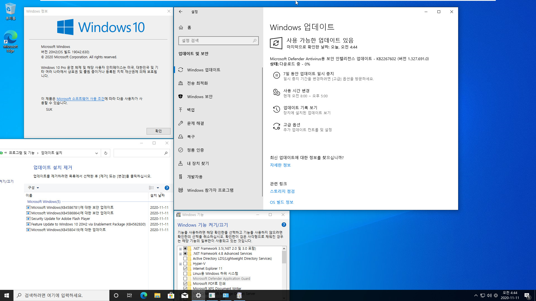Click the Settings gear on the taskbar
Screen dimensions: 536x301
[198, 295]
